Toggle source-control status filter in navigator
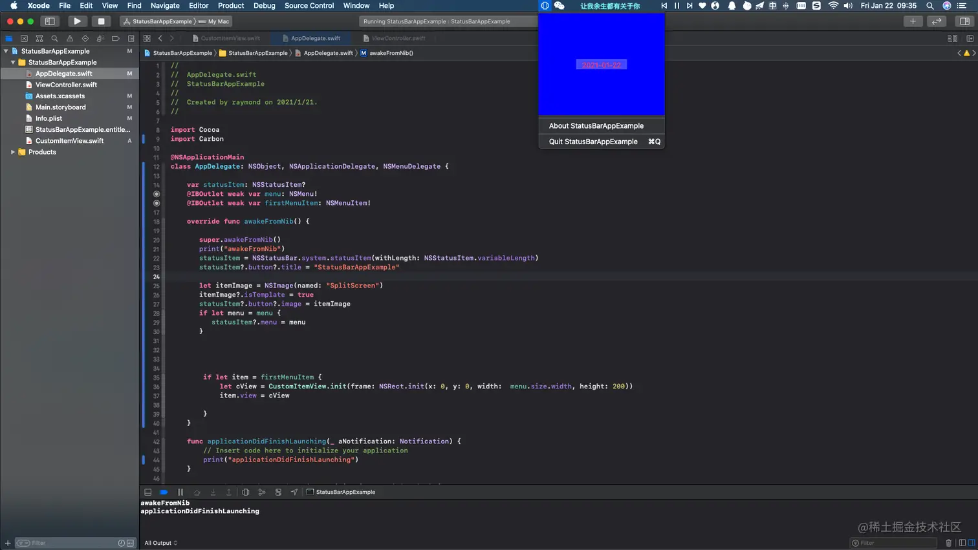 click(130, 543)
